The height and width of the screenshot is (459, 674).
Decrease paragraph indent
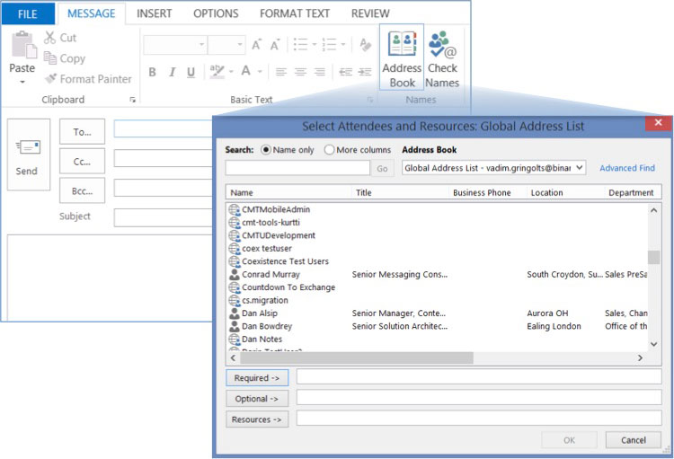pyautogui.click(x=346, y=72)
